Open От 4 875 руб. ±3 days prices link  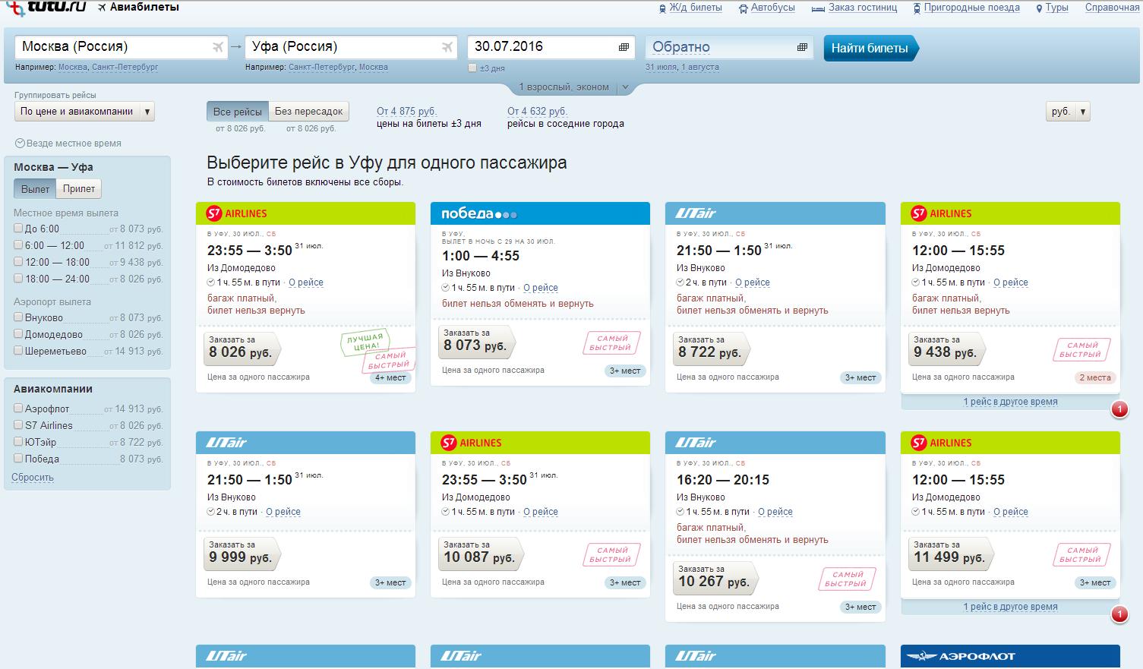407,111
